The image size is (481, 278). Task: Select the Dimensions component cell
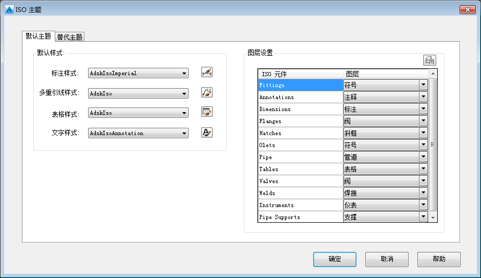click(301, 109)
